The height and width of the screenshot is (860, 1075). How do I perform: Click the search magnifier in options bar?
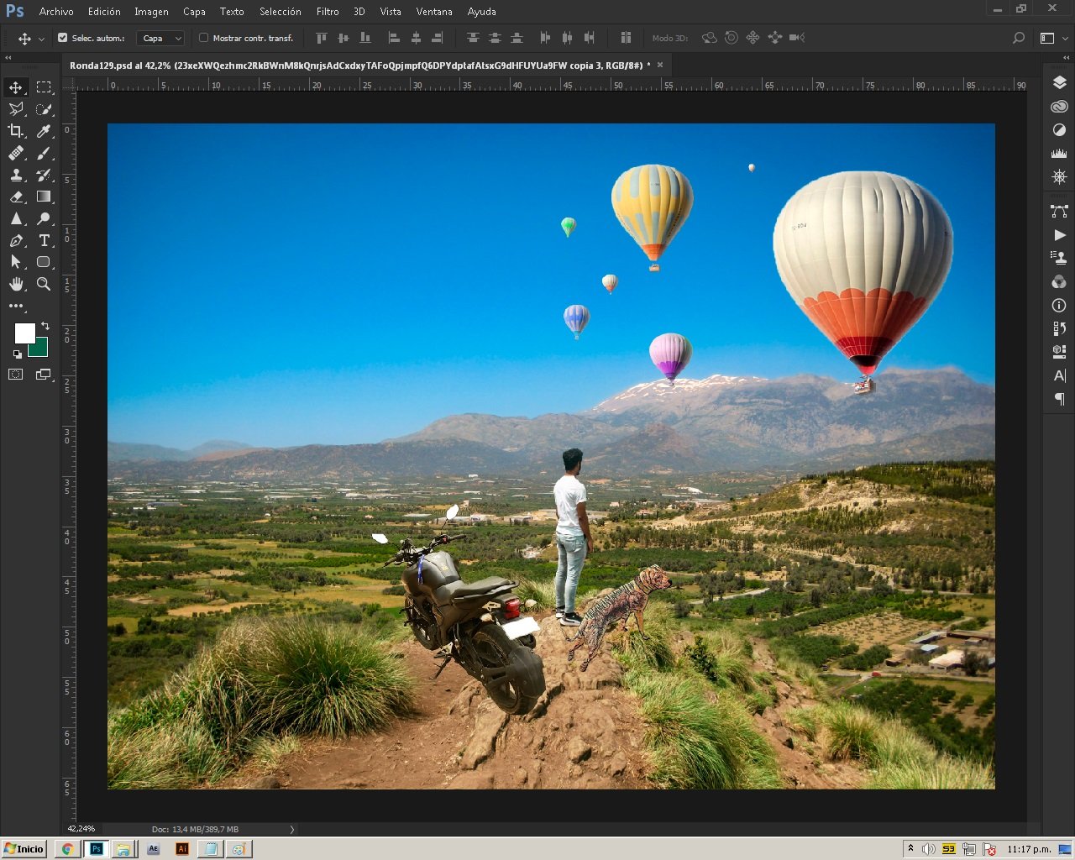tap(1019, 38)
